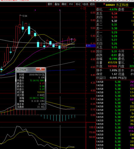Click popup 收盘价 5.07 value
134x149 pixels.
pos(42,89)
